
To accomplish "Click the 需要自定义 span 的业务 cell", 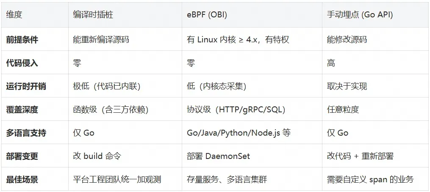I will [370, 180].
